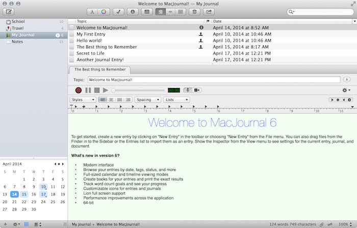Choose video camera recording mode
The width and height of the screenshot is (357, 228).
point(197,91)
